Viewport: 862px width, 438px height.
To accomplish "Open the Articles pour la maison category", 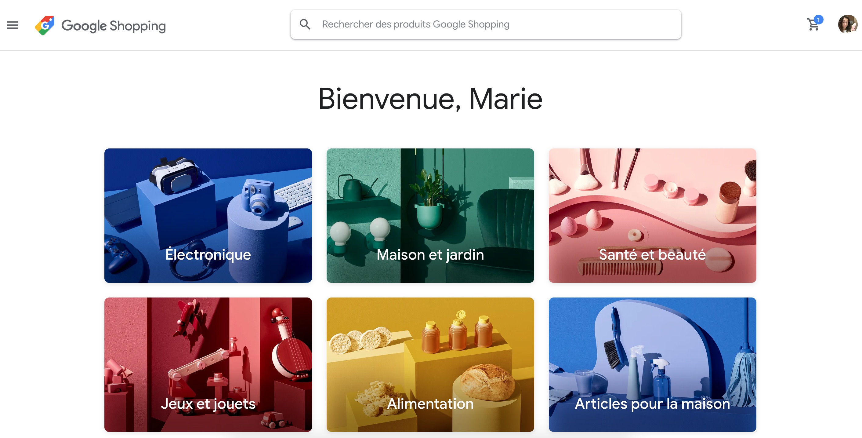I will pyautogui.click(x=652, y=364).
